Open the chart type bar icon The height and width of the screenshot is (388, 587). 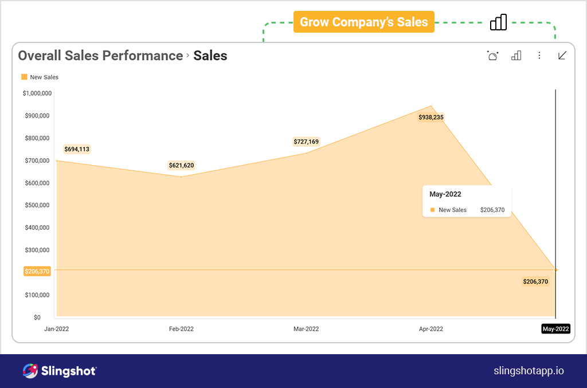pyautogui.click(x=516, y=56)
